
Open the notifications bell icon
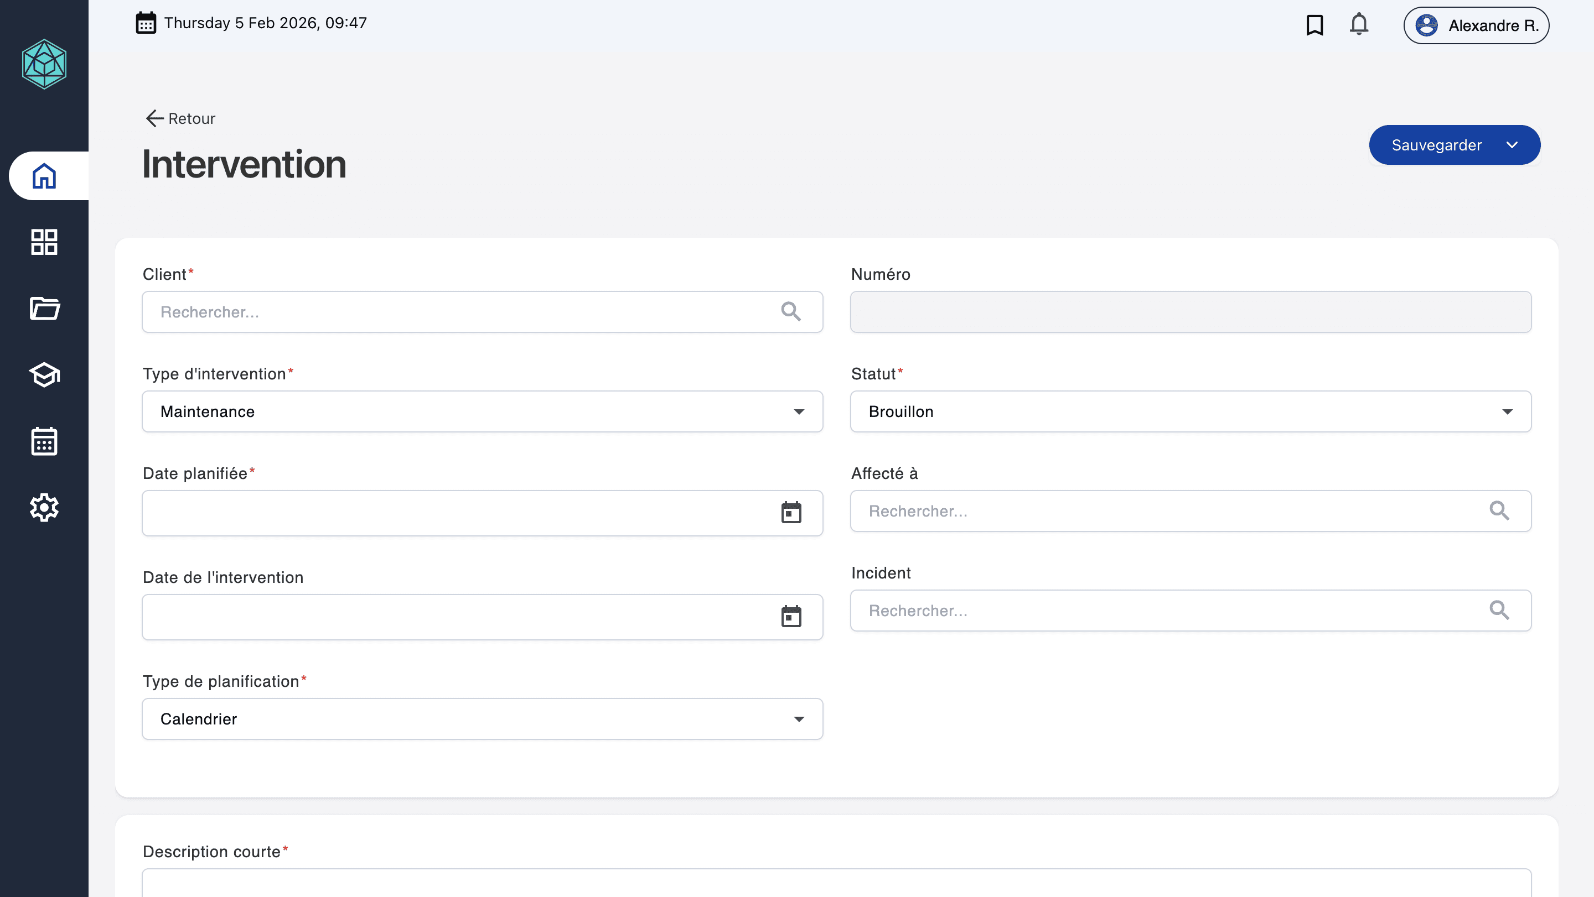[x=1359, y=25]
